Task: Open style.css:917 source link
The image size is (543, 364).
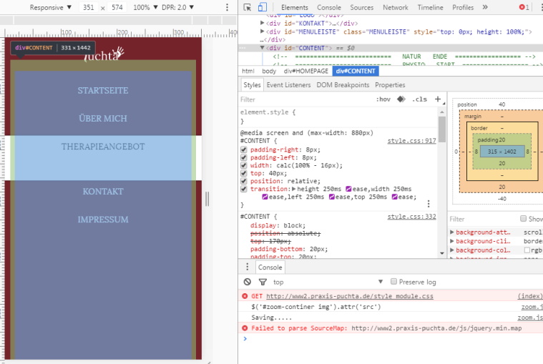Action: coord(411,141)
